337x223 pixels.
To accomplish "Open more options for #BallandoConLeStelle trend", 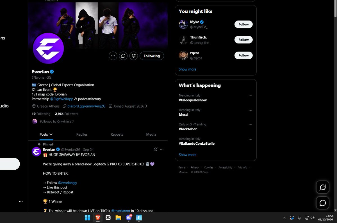I will tap(250, 139).
